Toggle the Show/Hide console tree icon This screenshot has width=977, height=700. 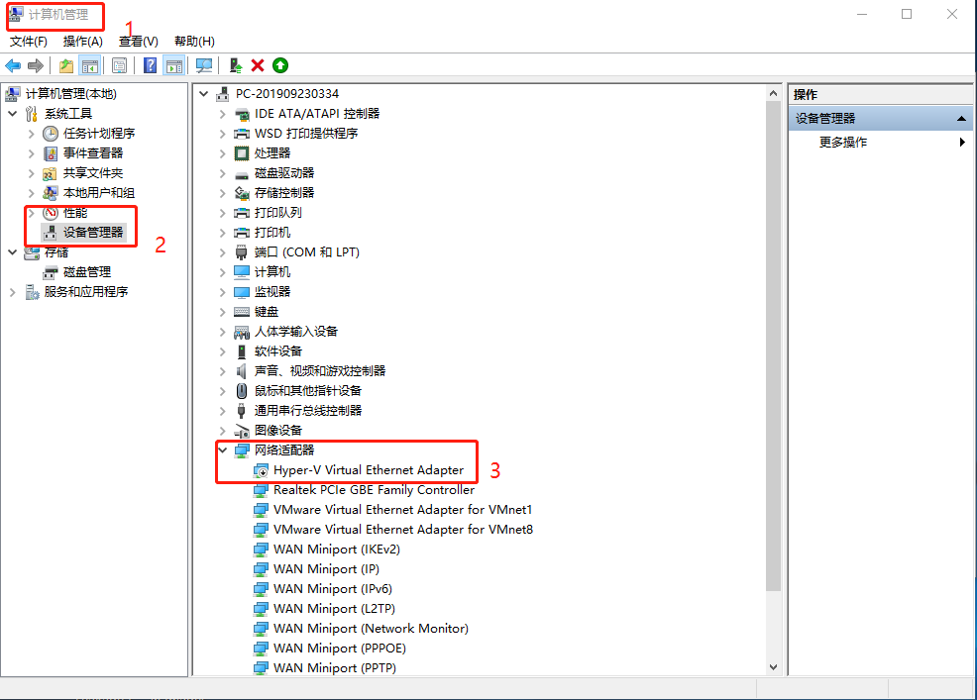[90, 65]
